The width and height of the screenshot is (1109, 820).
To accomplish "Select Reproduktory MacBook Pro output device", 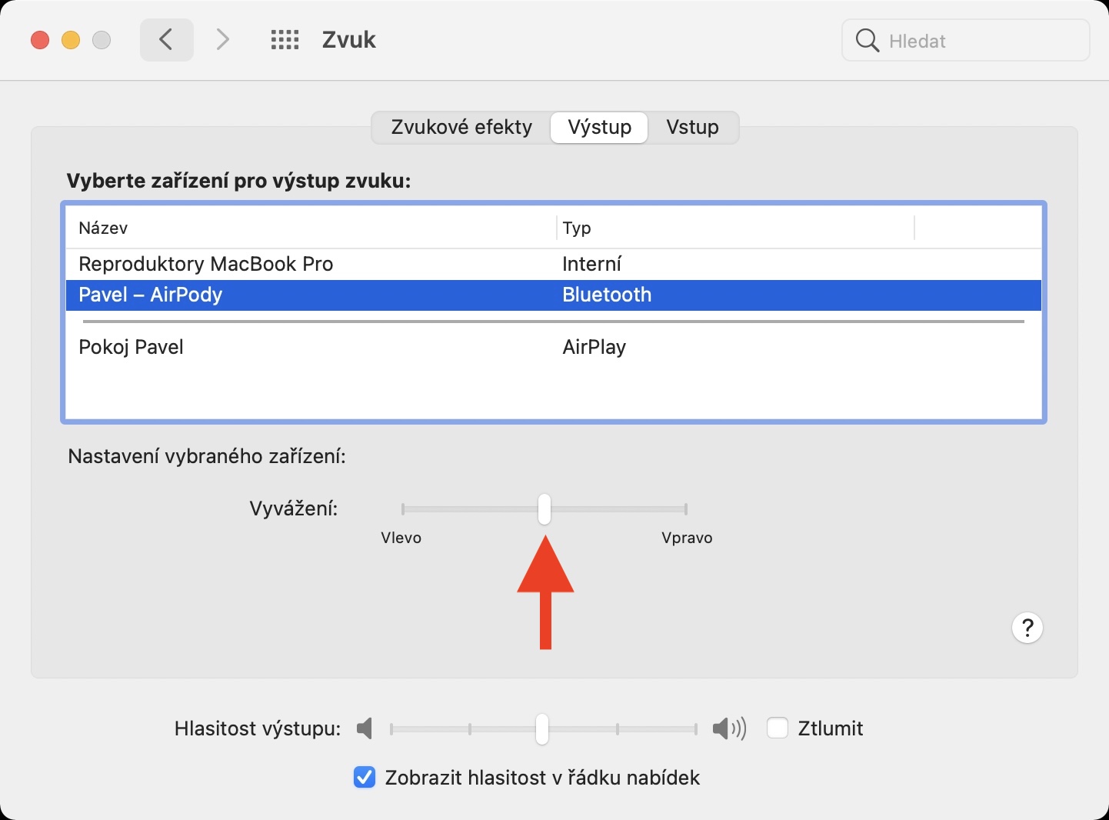I will pyautogui.click(x=206, y=264).
